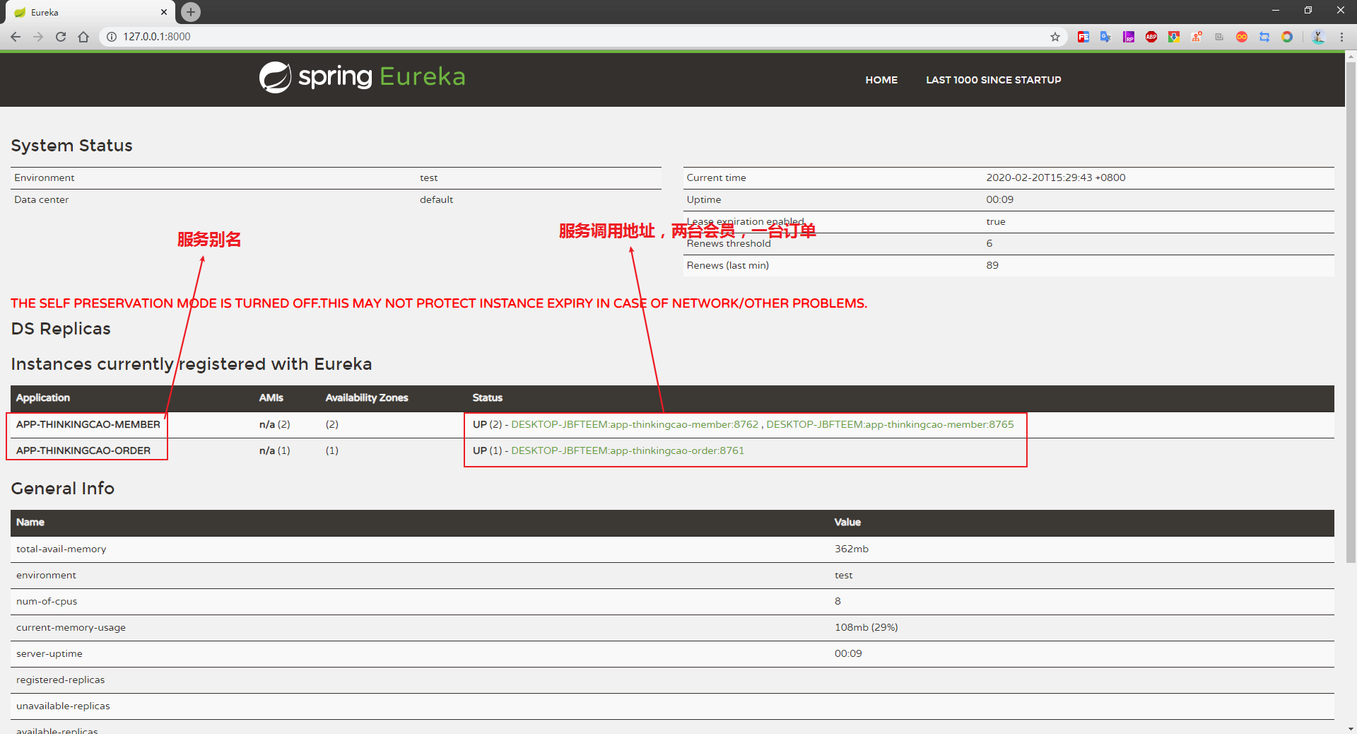
Task: Click the server-uptime value in General Info
Action: [848, 653]
